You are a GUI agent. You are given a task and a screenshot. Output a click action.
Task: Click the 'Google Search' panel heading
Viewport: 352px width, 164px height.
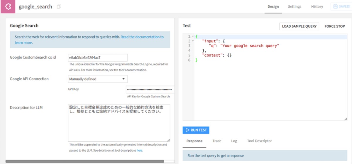pyautogui.click(x=24, y=26)
